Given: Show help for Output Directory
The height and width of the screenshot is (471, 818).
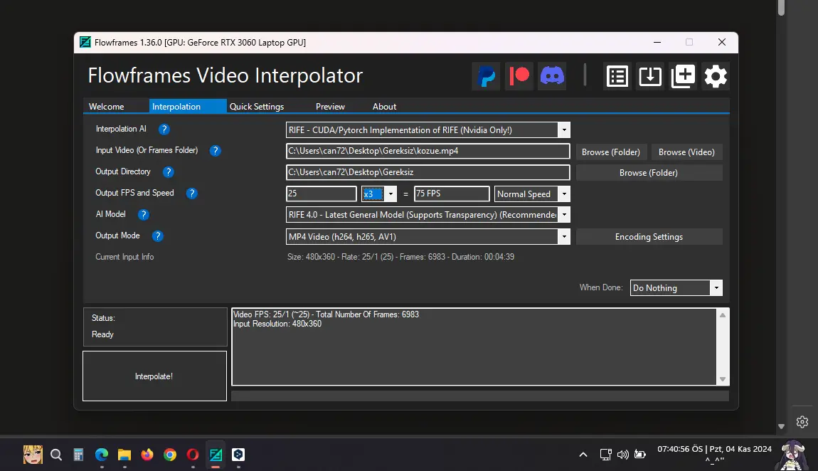Looking at the screenshot, I should click(168, 172).
